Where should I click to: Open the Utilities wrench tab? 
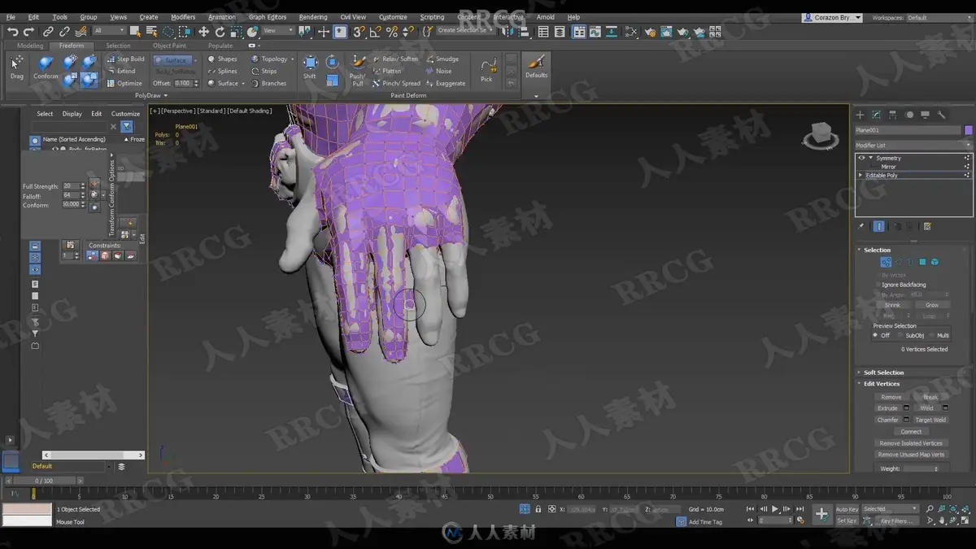942,115
